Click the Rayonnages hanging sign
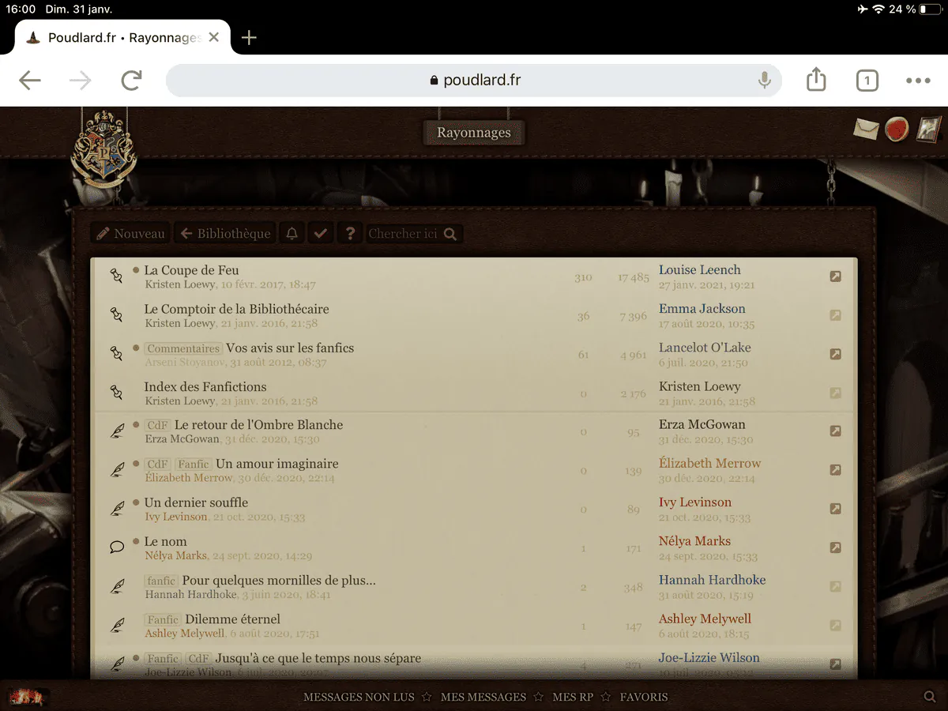 click(x=474, y=133)
